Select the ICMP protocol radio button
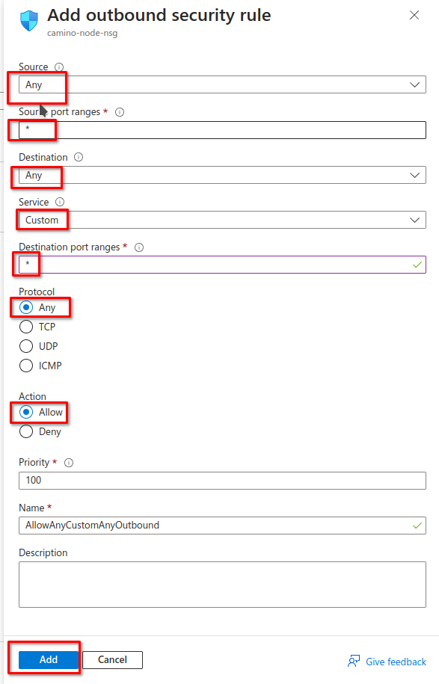Image resolution: width=439 pixels, height=684 pixels. point(26,366)
